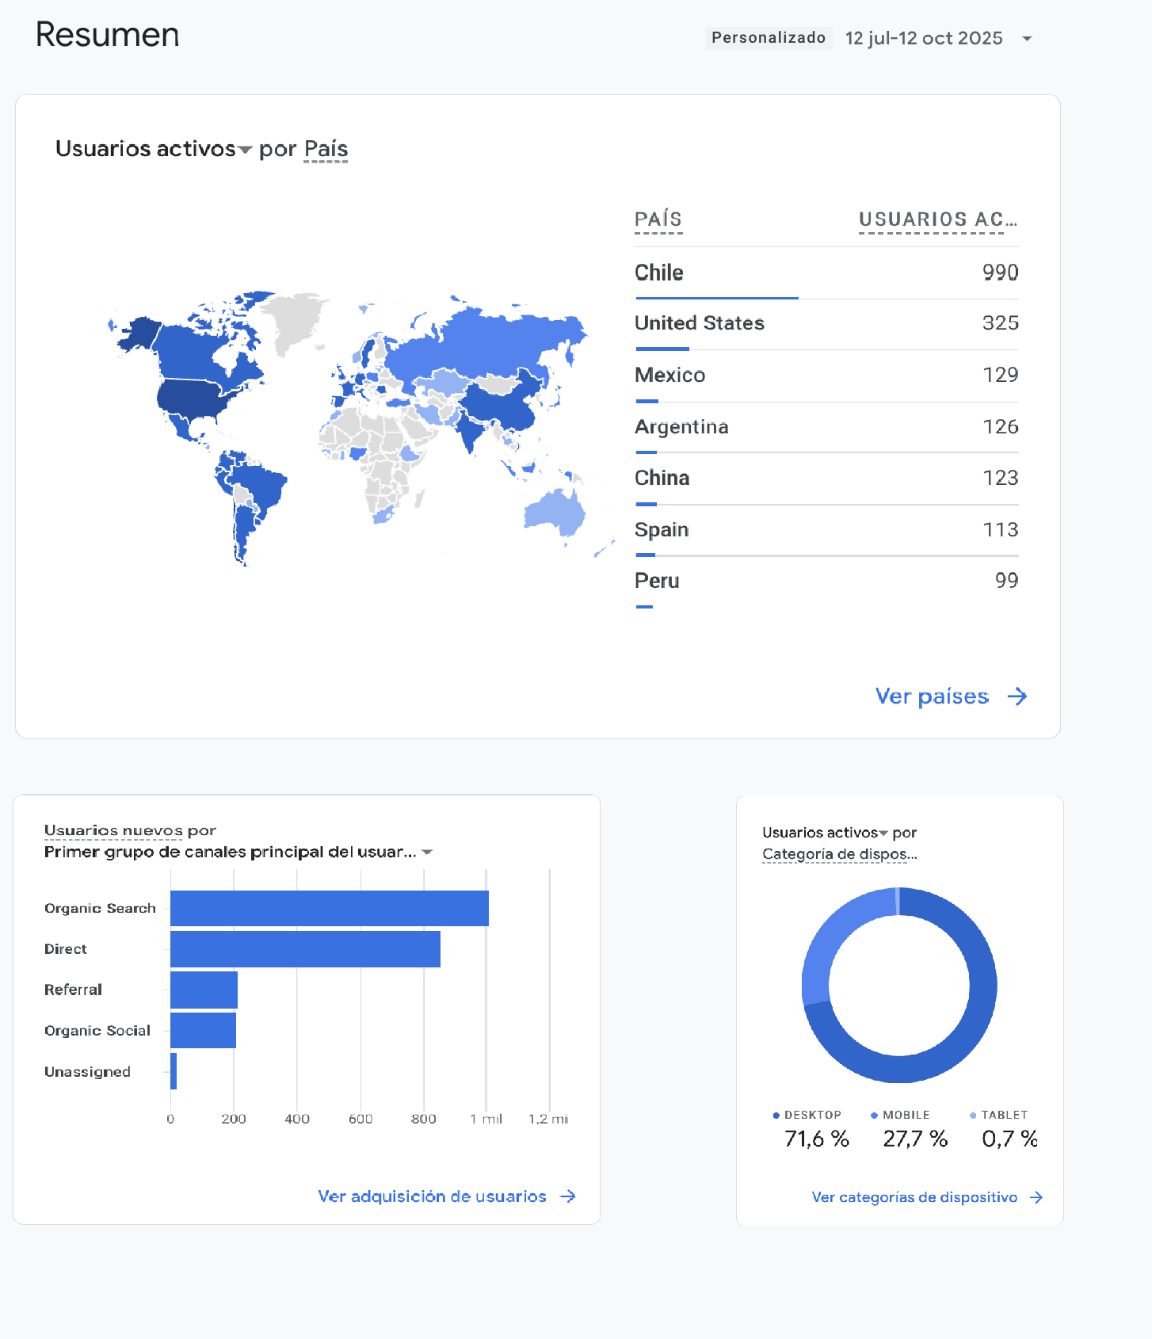Click the Personalizado date label

click(768, 38)
